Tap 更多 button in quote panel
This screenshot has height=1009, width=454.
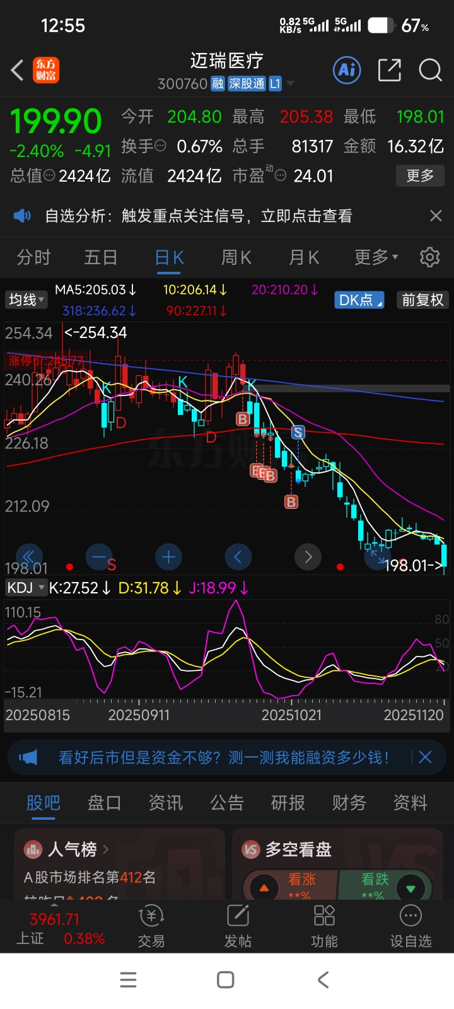pos(420,175)
